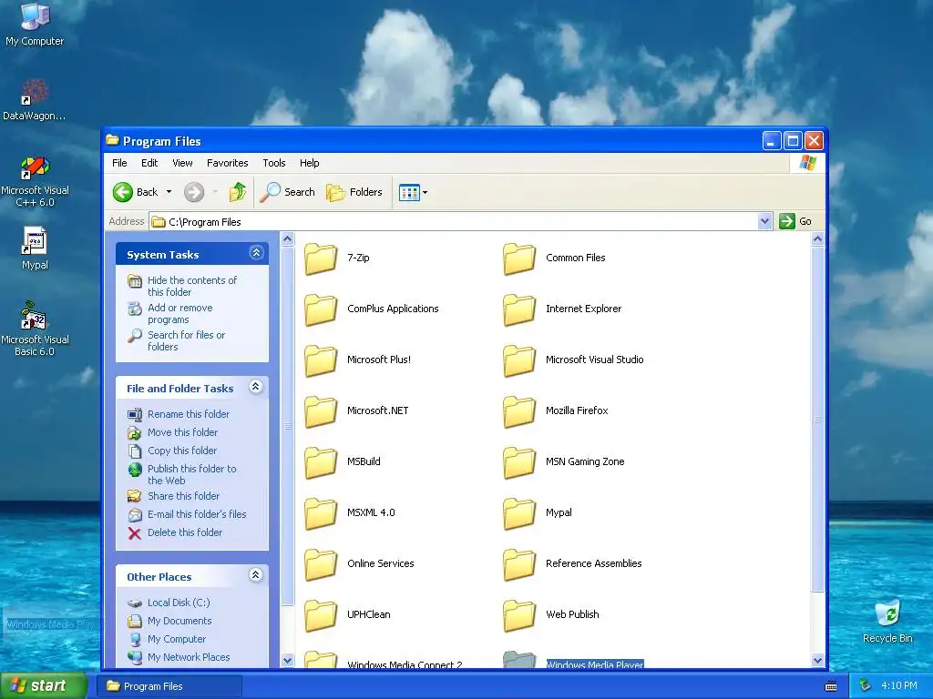Select the Online Services folder icon
Screen dimensions: 933x699
point(321,564)
